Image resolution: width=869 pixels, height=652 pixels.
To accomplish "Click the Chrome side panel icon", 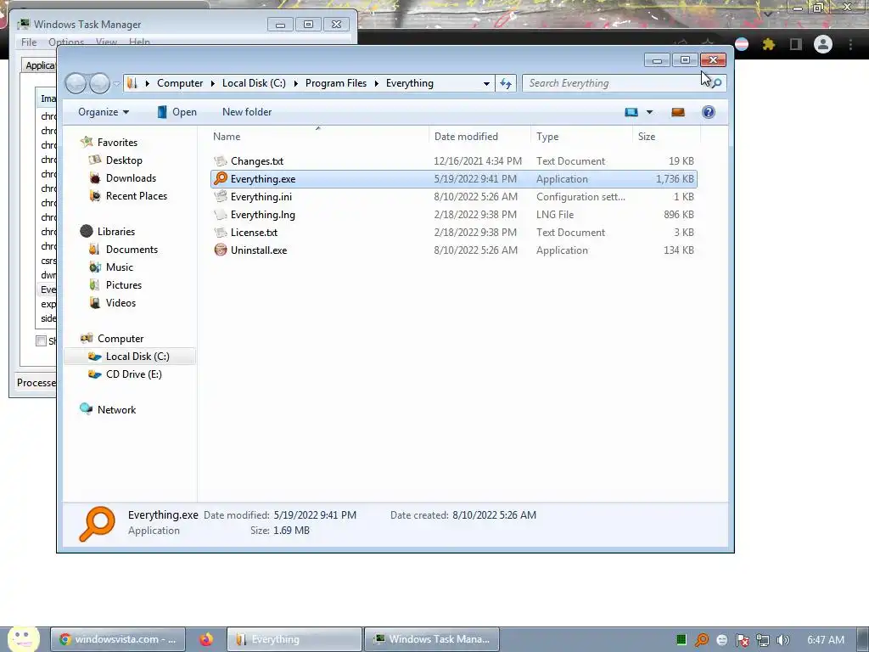I will (x=796, y=44).
